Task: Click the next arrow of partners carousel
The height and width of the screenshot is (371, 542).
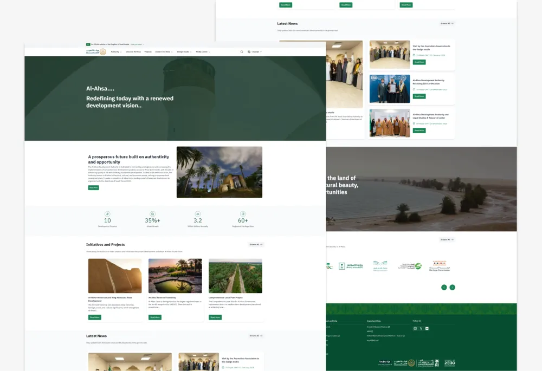Action: coord(452,288)
